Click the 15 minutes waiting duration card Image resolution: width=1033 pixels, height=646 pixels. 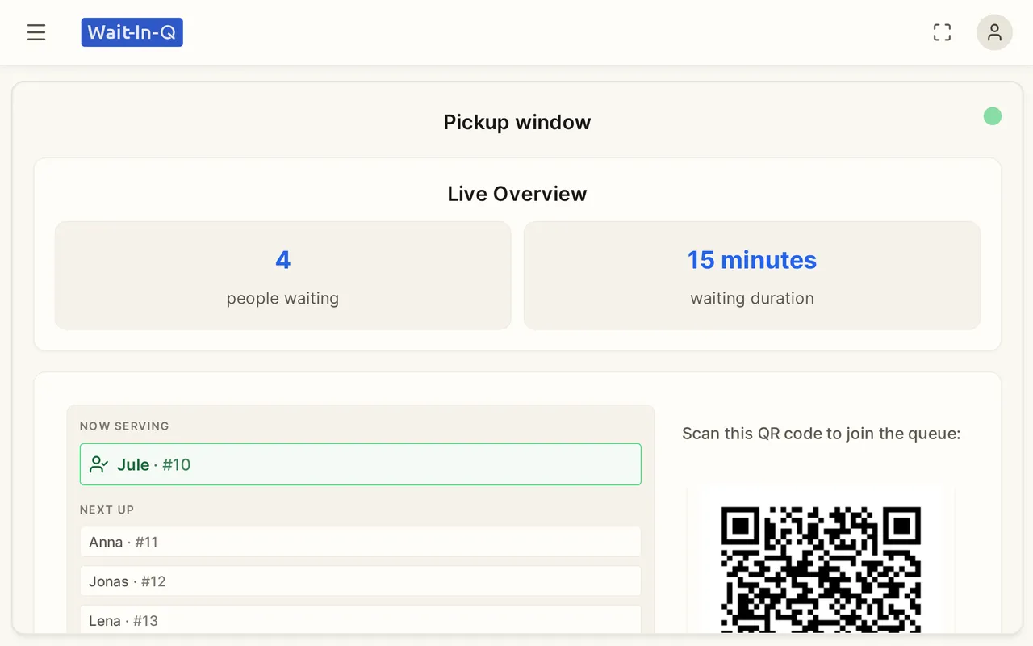click(752, 275)
